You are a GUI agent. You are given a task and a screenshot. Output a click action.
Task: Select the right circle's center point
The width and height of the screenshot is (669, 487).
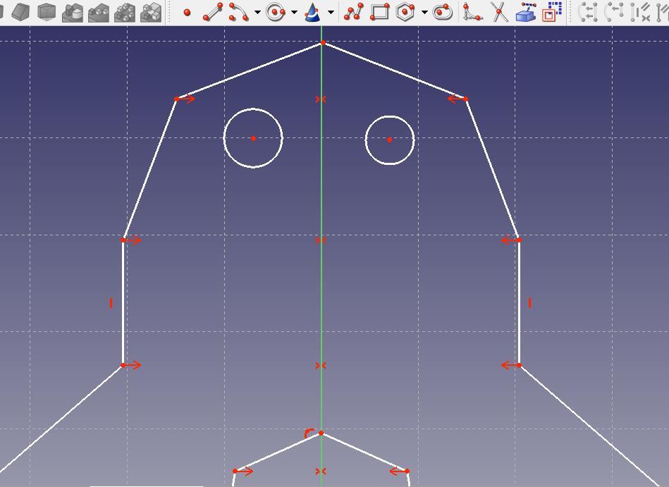tap(389, 140)
